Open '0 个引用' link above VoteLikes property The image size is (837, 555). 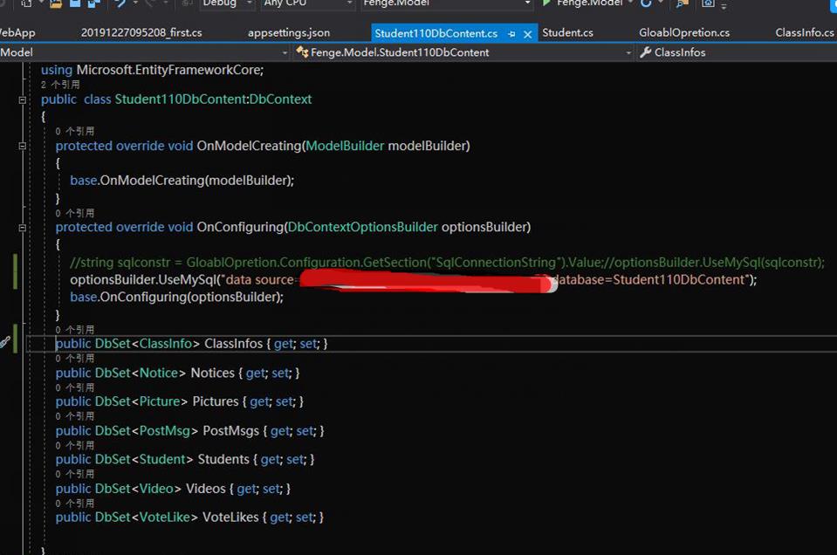pos(74,503)
